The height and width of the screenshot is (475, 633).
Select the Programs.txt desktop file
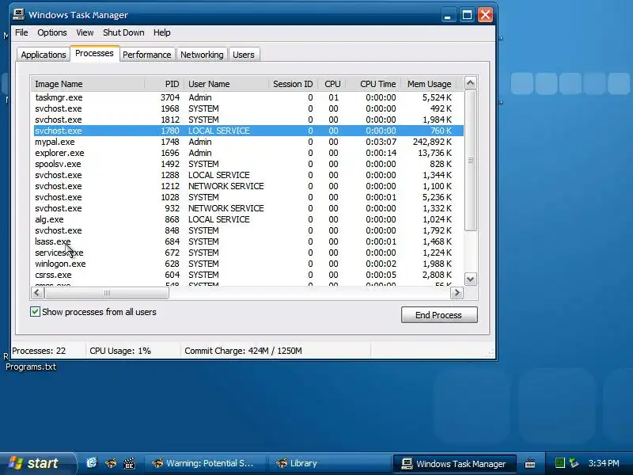[31, 367]
